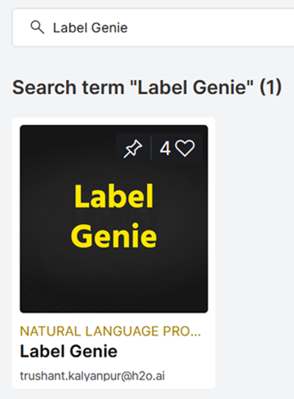Click the divider between pin and likes
Image resolution: width=294 pixels, height=399 pixels.
pos(151,148)
